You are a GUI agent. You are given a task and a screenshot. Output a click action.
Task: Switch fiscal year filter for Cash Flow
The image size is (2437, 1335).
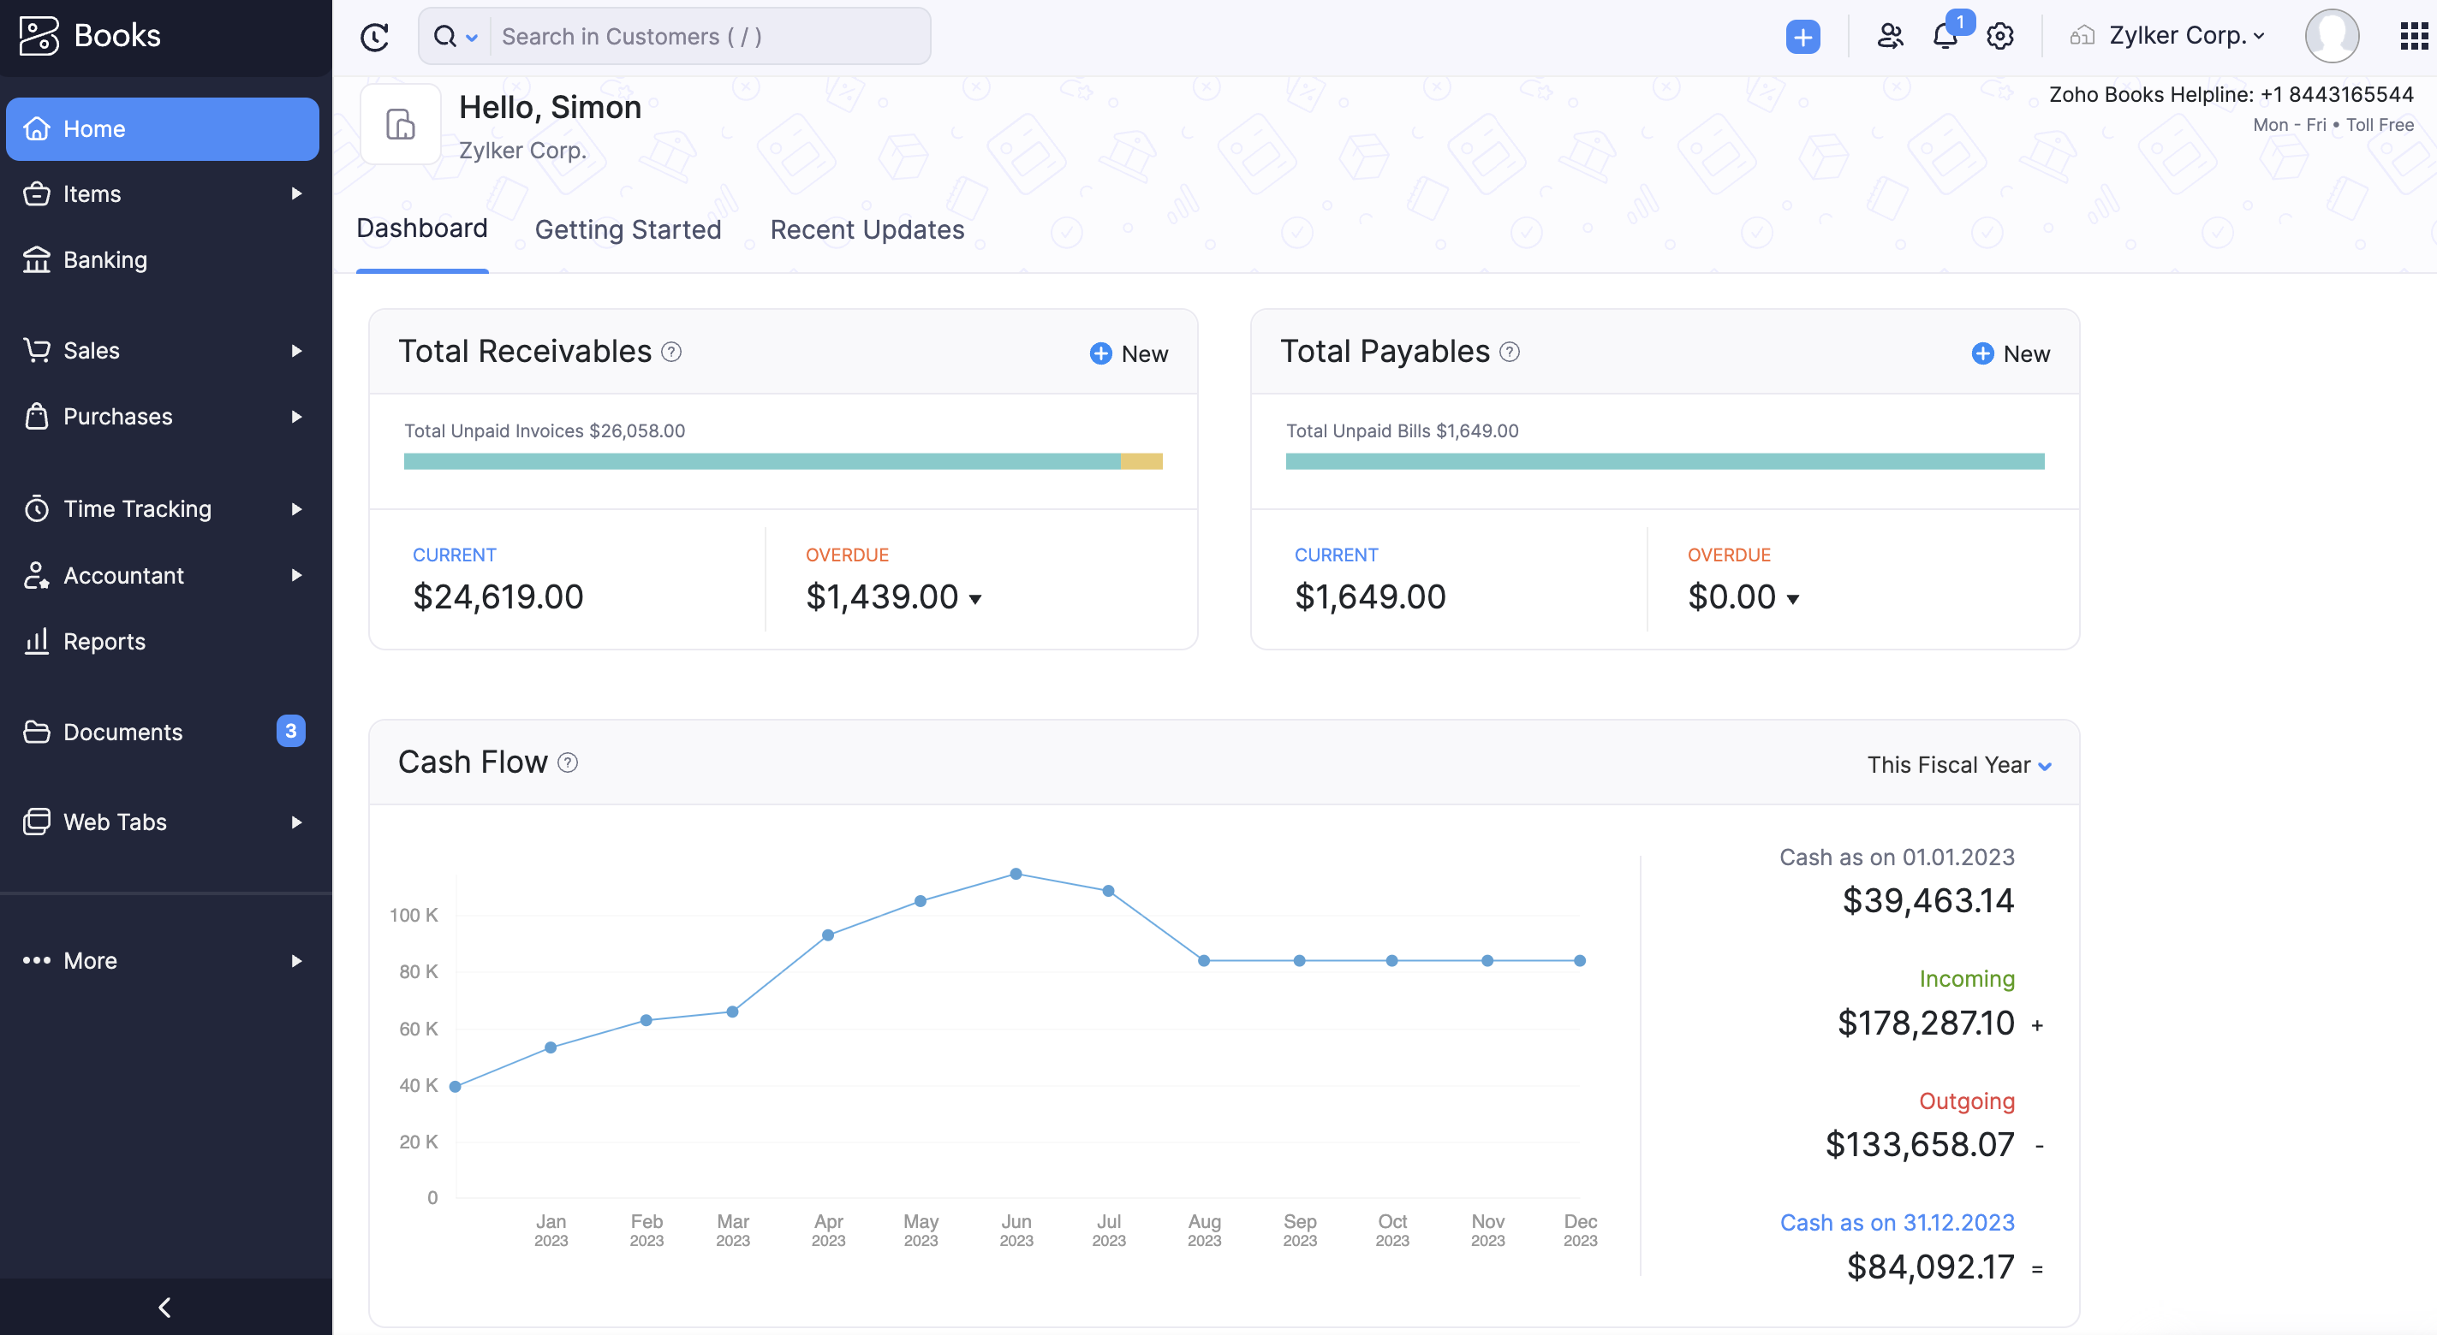[1958, 762]
